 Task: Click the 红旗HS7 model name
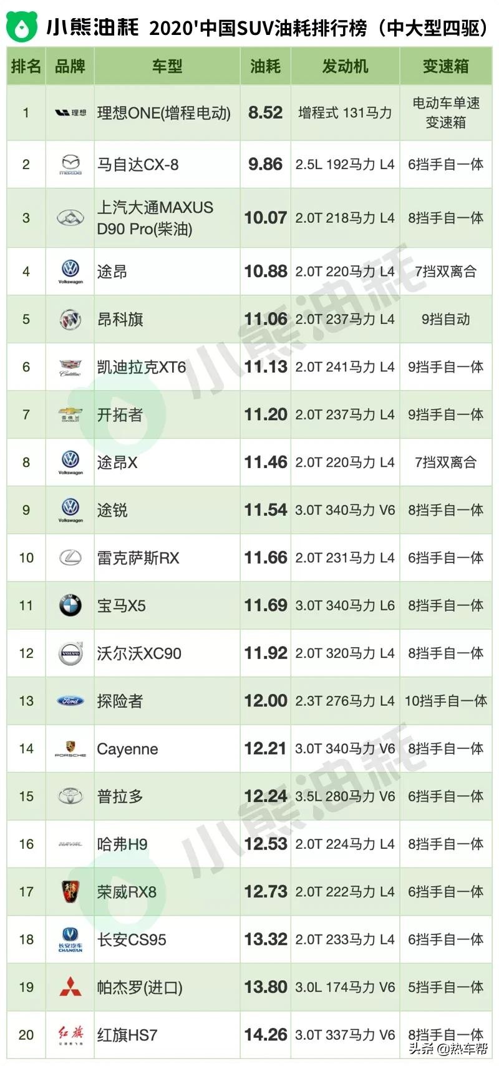(x=127, y=1035)
